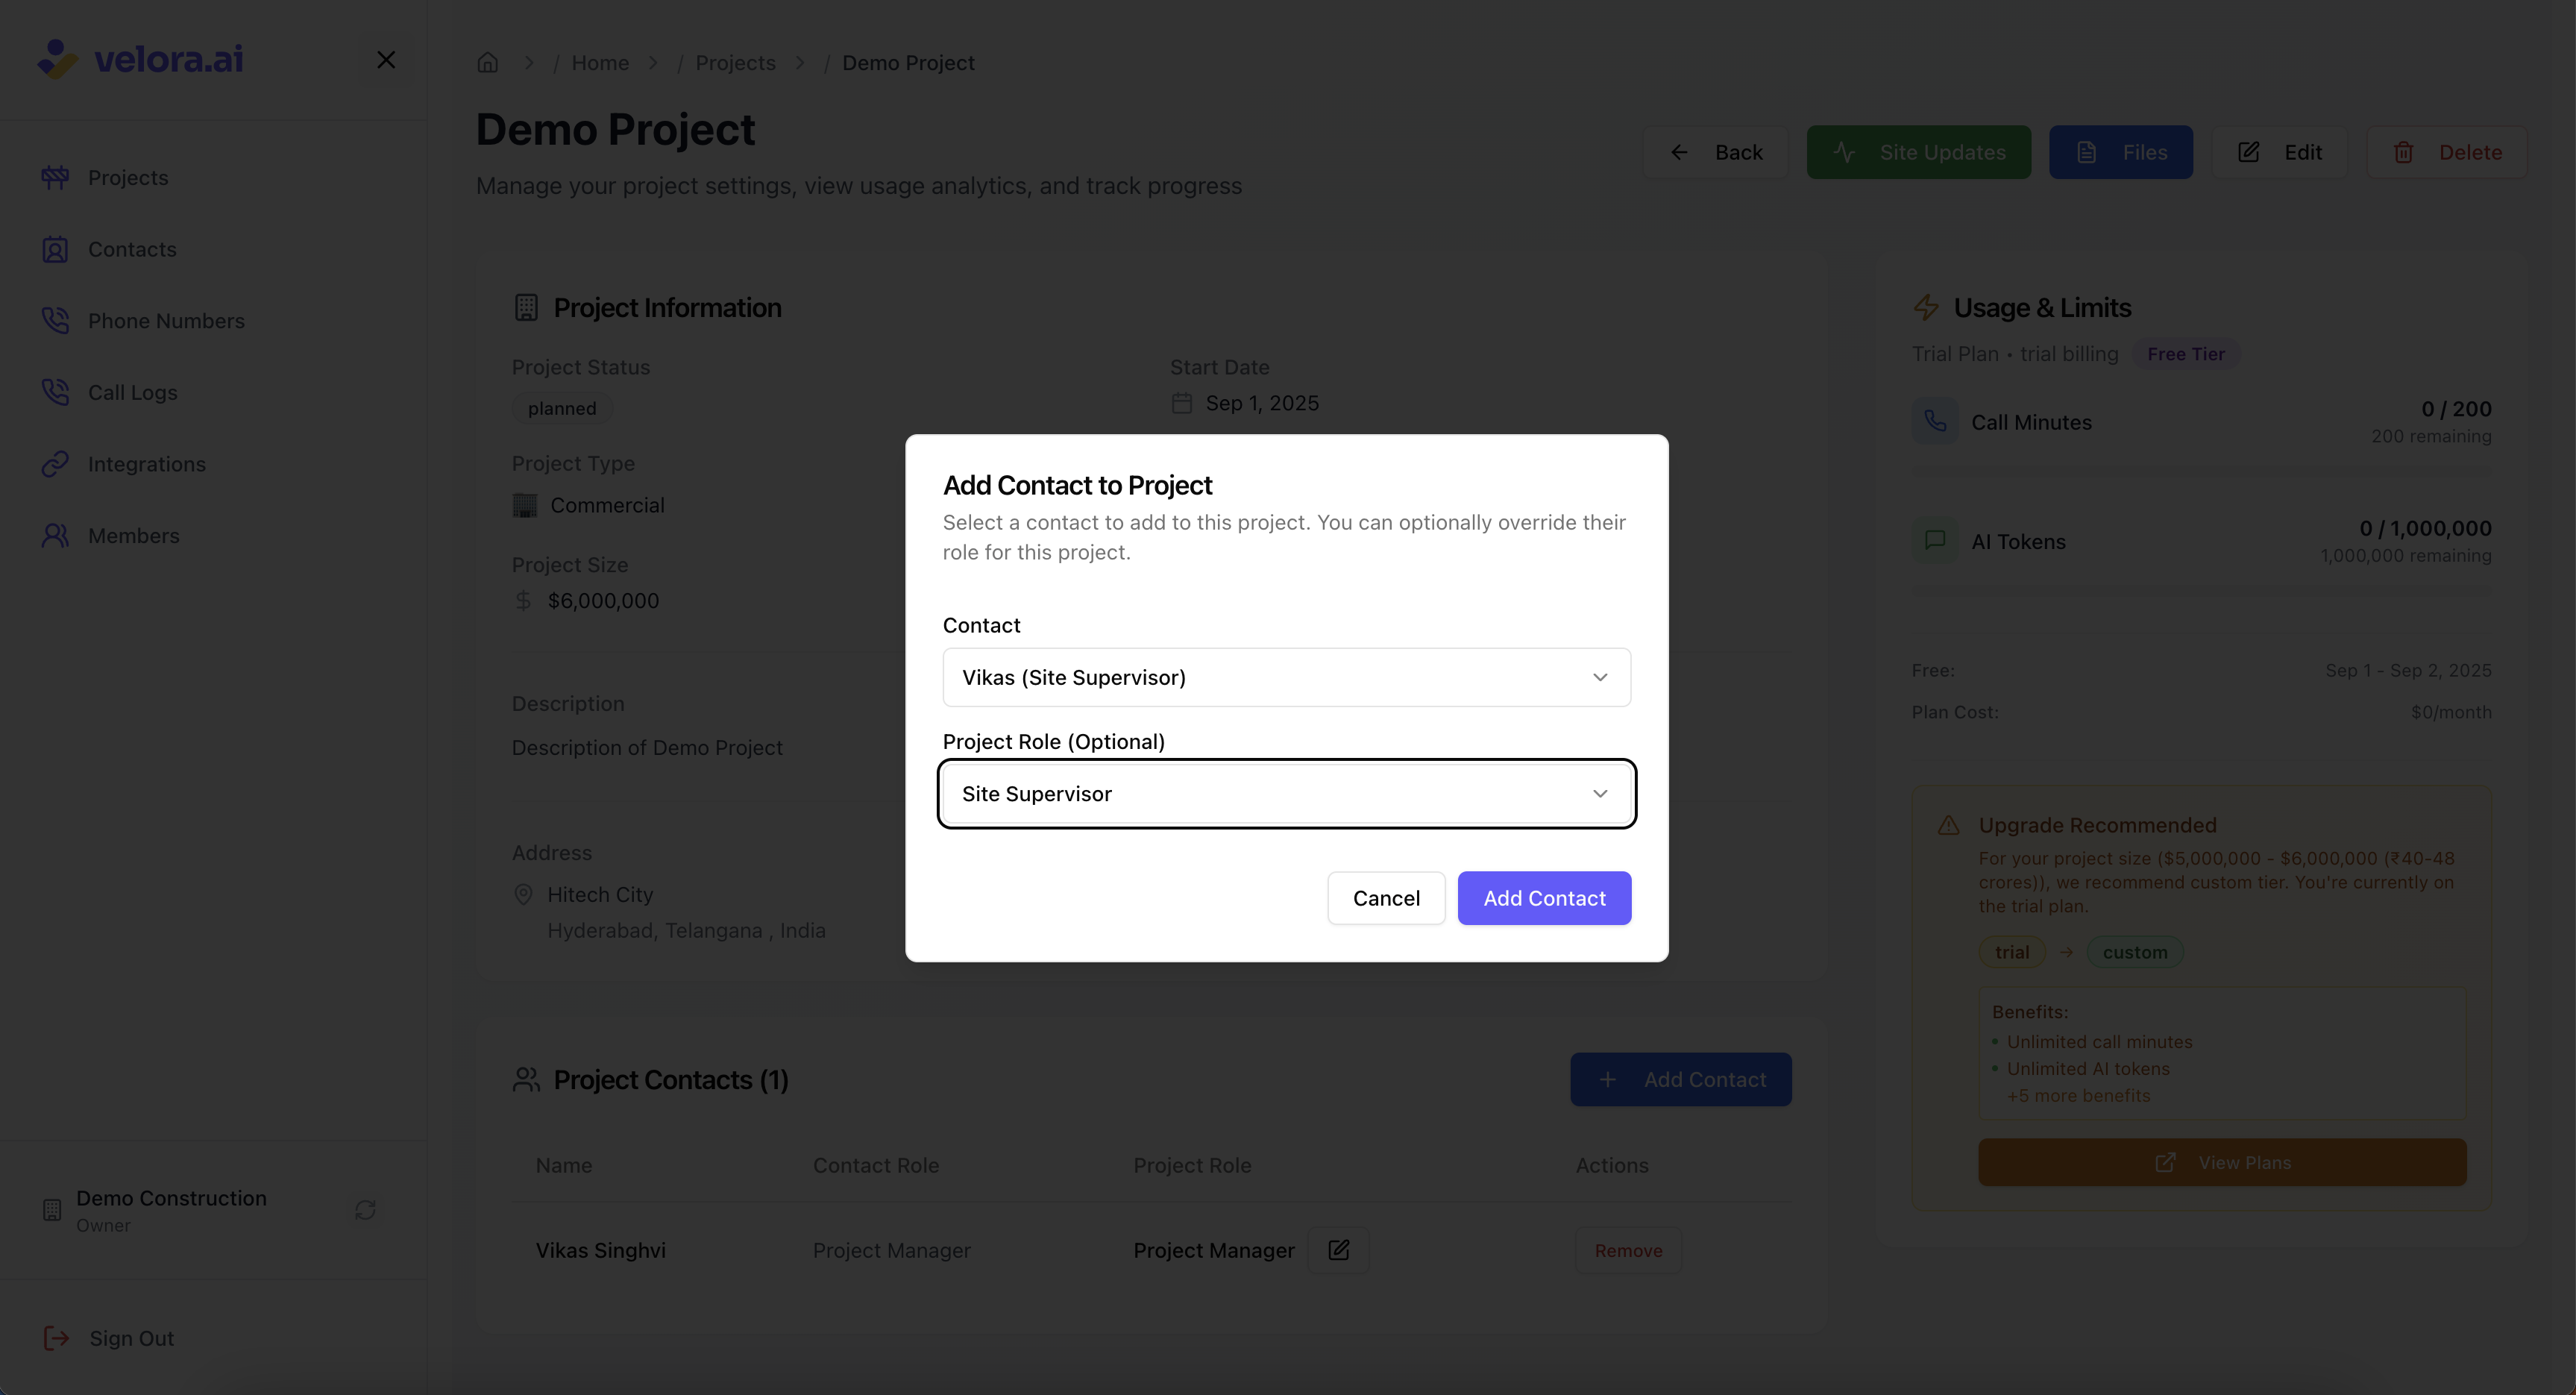The width and height of the screenshot is (2576, 1395).
Task: Open Contacts in the sidebar
Action: click(x=132, y=249)
